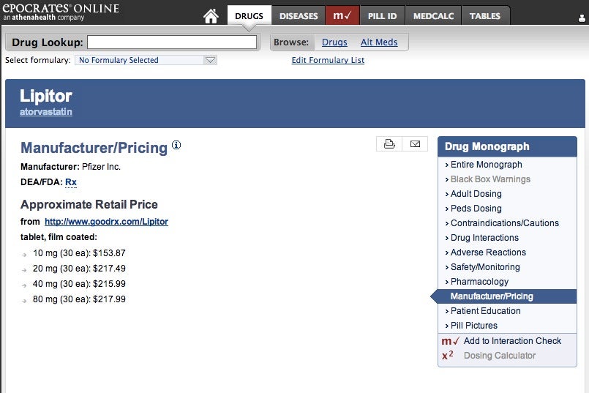Click Add to Interaction Check
Screen dimensions: 589x393
pyautogui.click(x=512, y=341)
